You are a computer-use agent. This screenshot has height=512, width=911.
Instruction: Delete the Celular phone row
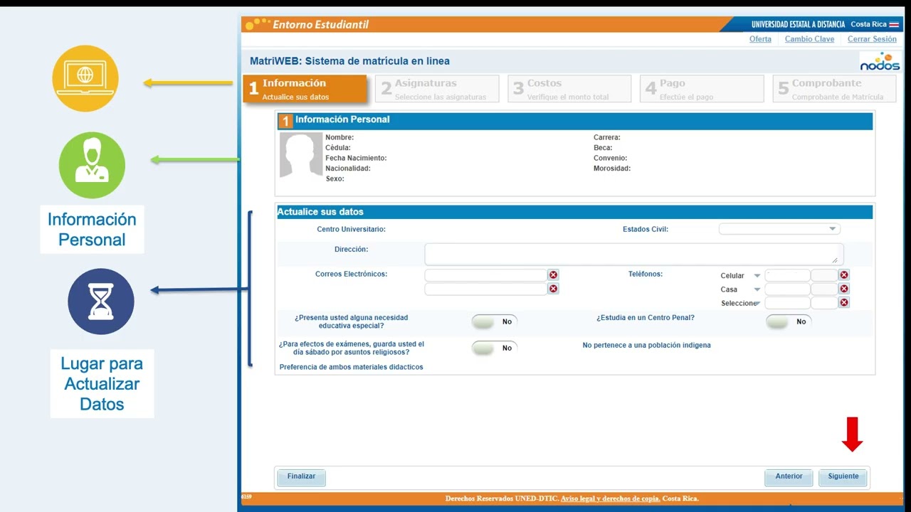coord(844,275)
